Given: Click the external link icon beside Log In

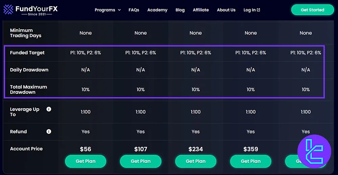Looking at the screenshot, I should (259, 10).
